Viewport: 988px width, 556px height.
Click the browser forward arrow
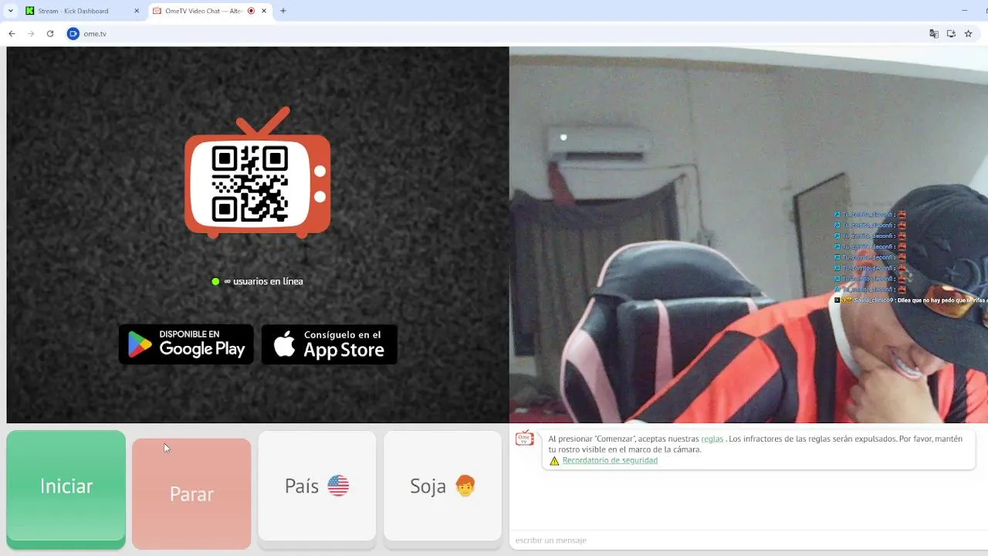(31, 34)
